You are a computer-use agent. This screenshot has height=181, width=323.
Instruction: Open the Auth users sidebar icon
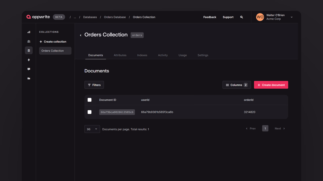coord(29,41)
